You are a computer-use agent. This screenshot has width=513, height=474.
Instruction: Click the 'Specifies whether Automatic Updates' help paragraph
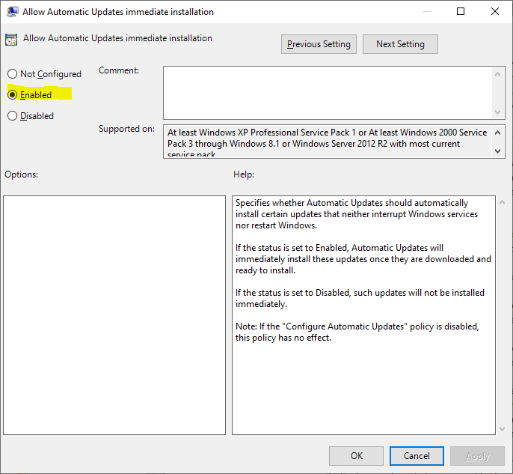pos(357,214)
